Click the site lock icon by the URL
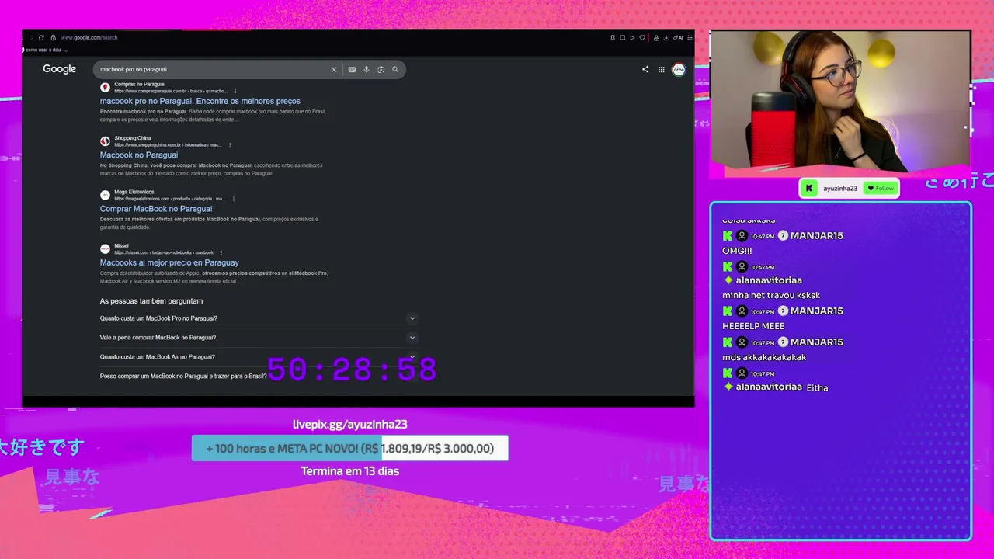This screenshot has width=994, height=559. point(53,37)
